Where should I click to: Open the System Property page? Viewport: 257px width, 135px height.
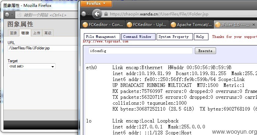click(174, 37)
